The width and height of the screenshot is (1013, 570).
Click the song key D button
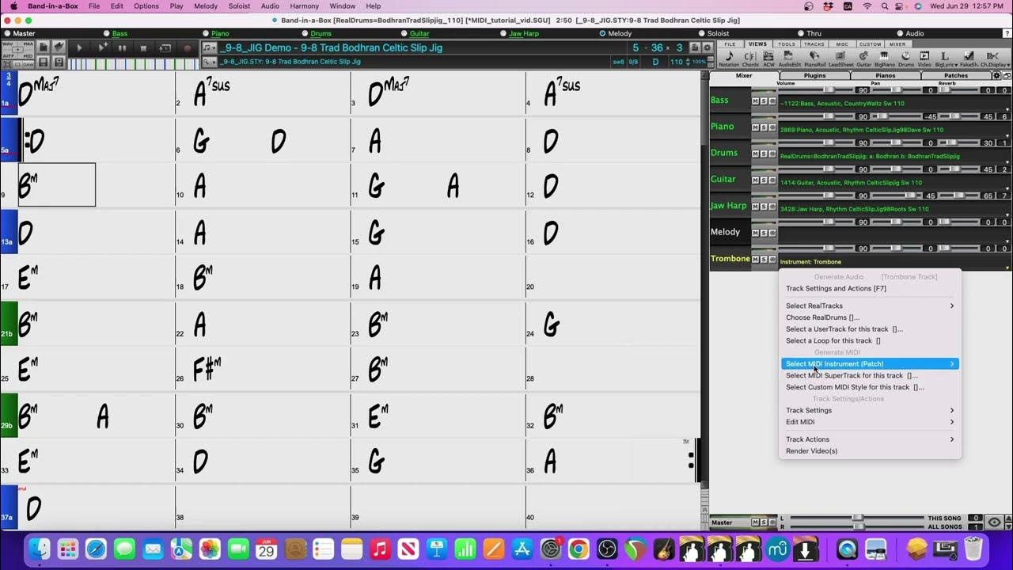click(655, 62)
